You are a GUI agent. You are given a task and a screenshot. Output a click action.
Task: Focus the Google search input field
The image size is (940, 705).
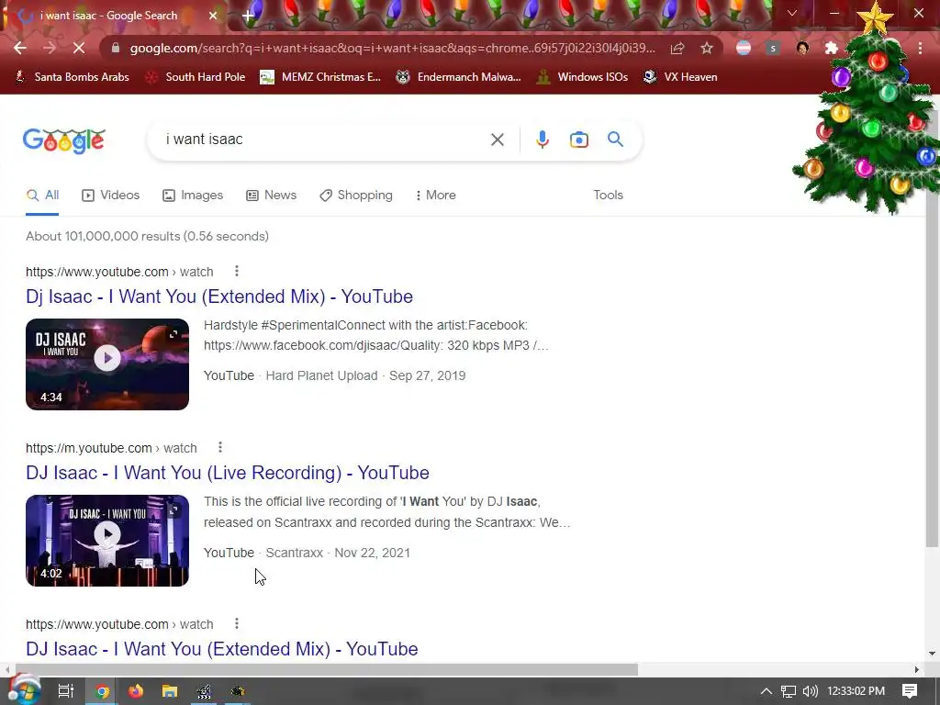[324, 140]
